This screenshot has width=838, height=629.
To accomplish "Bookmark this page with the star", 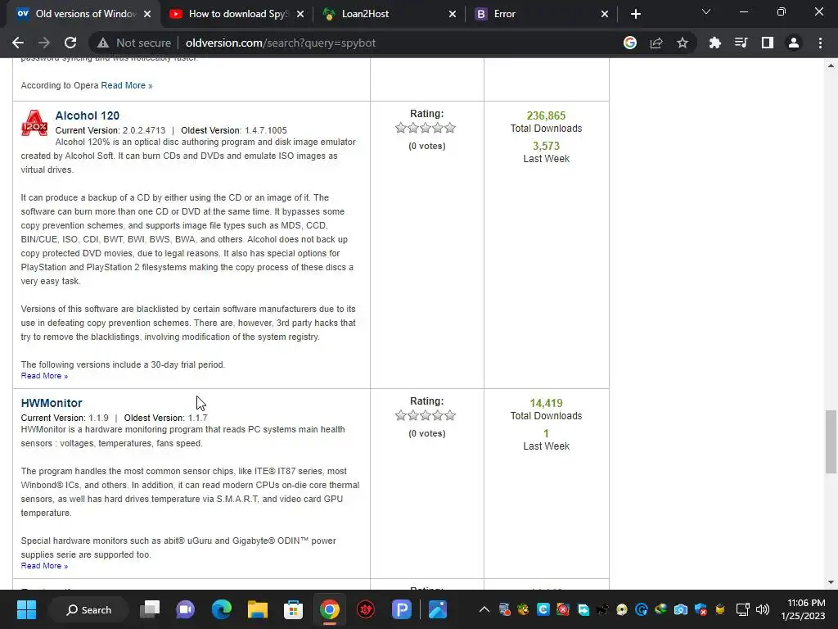I will click(x=683, y=43).
